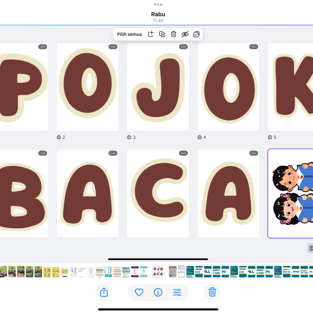Select the letter A page after letter B

pyautogui.click(x=88, y=193)
